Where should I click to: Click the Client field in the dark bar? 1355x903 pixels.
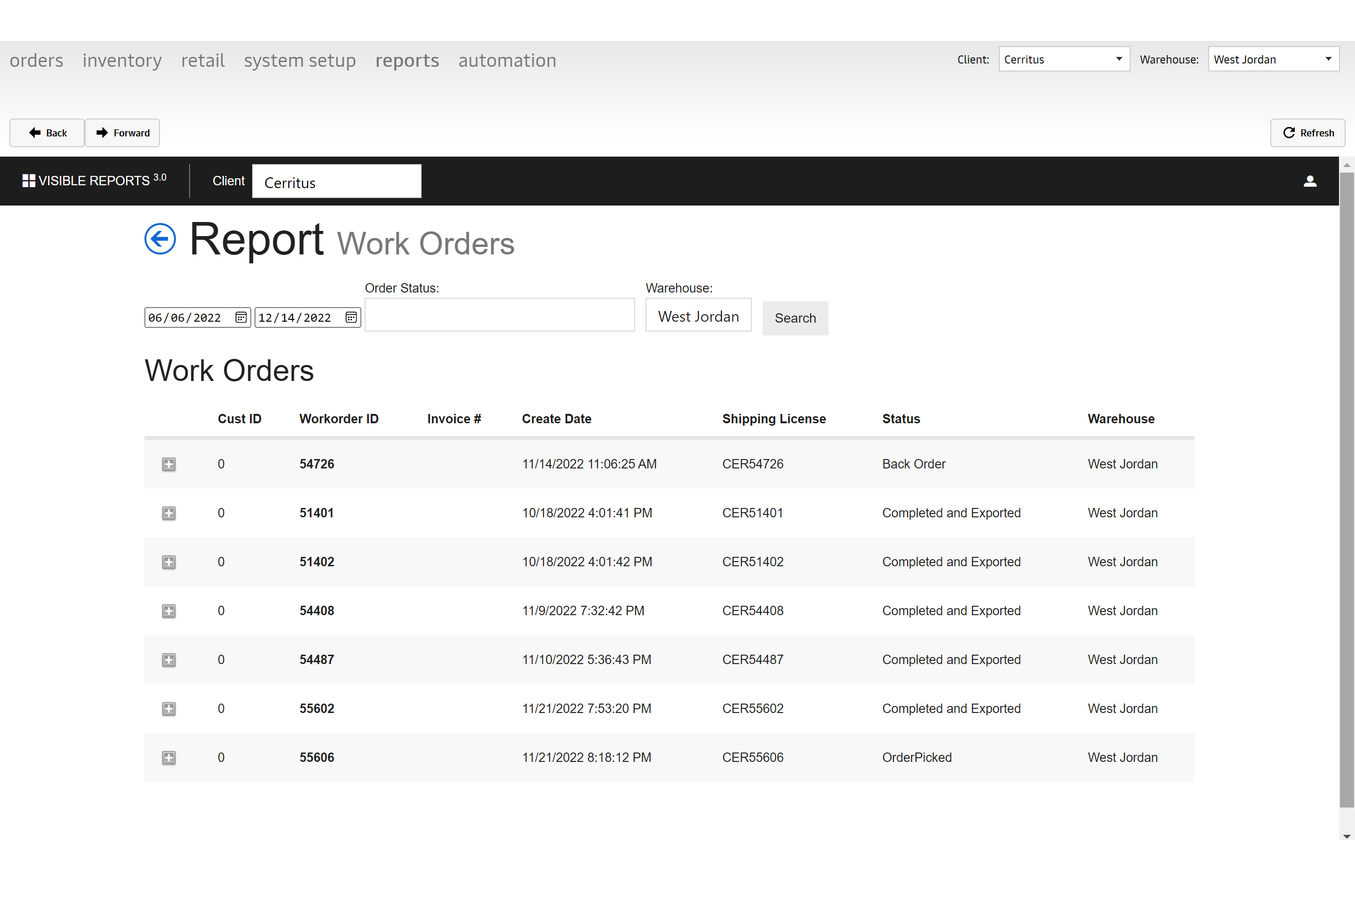336,182
